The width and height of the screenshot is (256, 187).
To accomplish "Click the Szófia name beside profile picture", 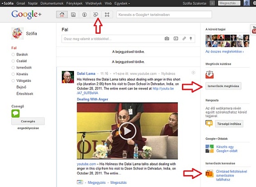I will 31,34.
